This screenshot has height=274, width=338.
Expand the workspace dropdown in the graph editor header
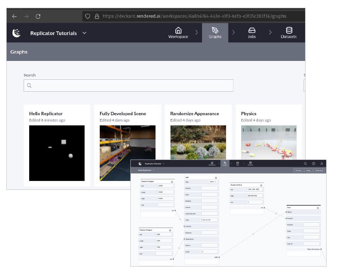pos(164,164)
